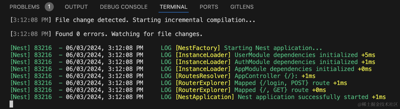
Task: Open the GITLENS tab
Action: pos(242,7)
